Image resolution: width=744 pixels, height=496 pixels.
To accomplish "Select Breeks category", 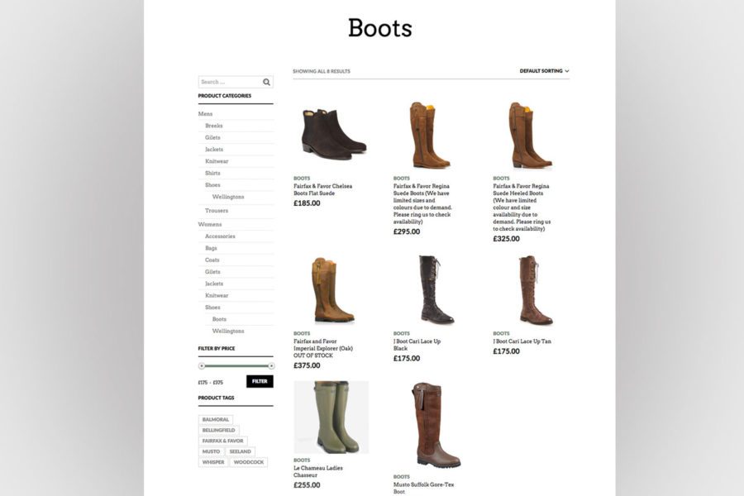I will click(214, 126).
